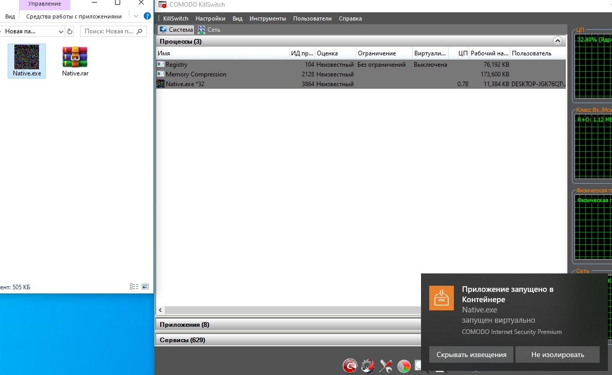
Task: Switch Explorer to large icons view
Action: tap(145, 287)
